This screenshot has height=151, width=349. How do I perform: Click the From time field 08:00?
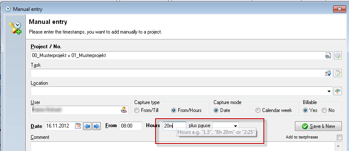coord(131,126)
